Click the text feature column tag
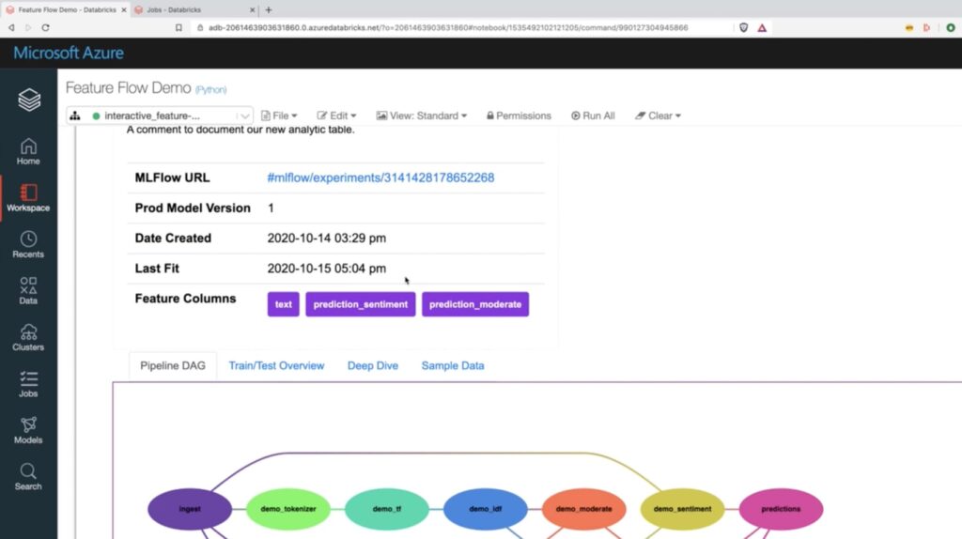Image resolution: width=962 pixels, height=539 pixels. pyautogui.click(x=284, y=304)
